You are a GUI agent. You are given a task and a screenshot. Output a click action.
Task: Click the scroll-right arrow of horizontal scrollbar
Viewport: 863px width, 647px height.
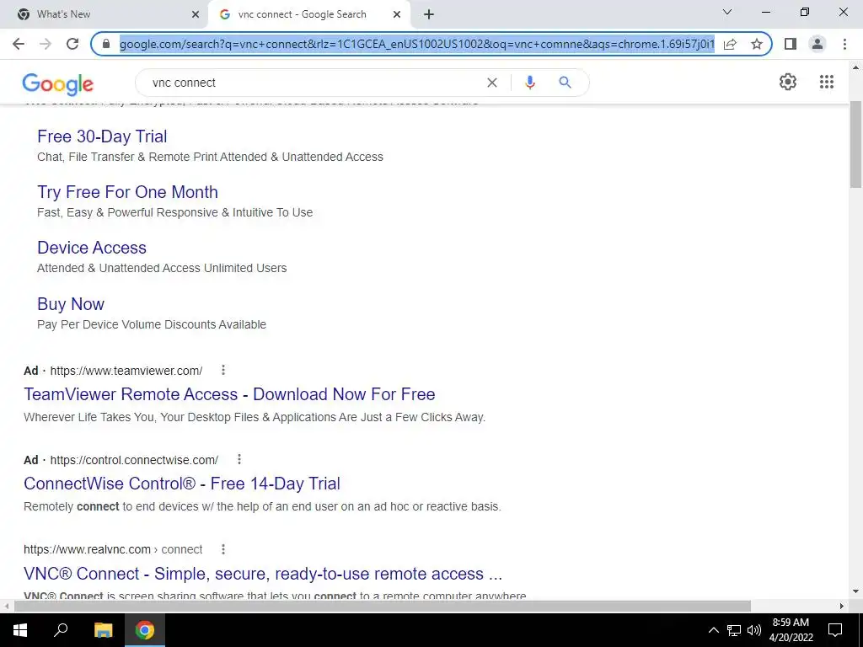click(x=842, y=606)
